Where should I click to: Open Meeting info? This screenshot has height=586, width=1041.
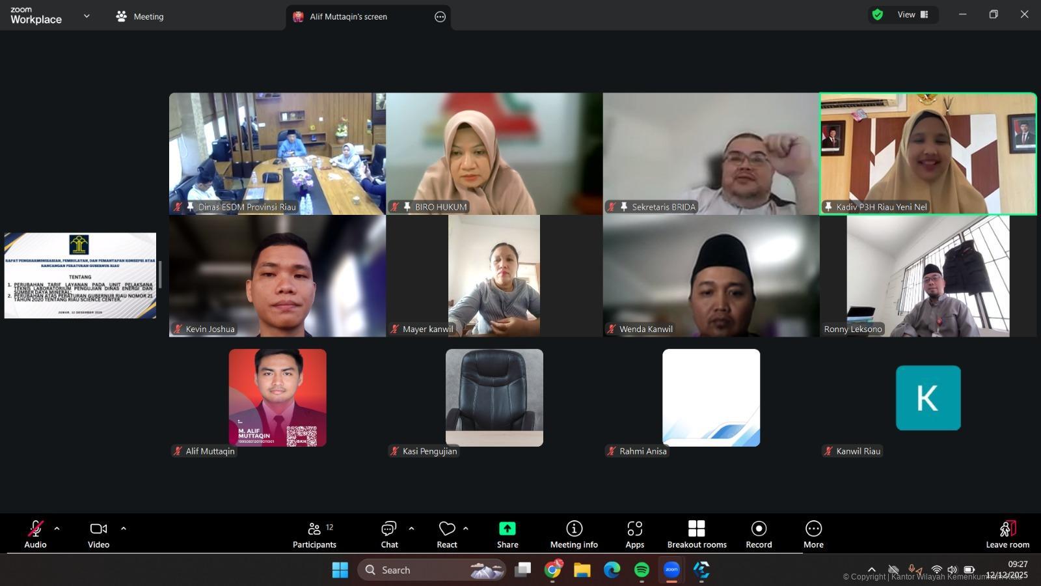tap(574, 534)
